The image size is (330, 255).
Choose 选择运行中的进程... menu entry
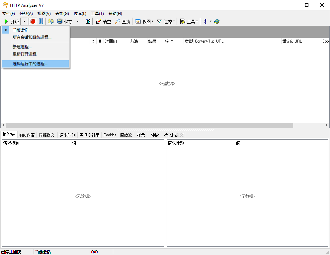tap(35, 64)
